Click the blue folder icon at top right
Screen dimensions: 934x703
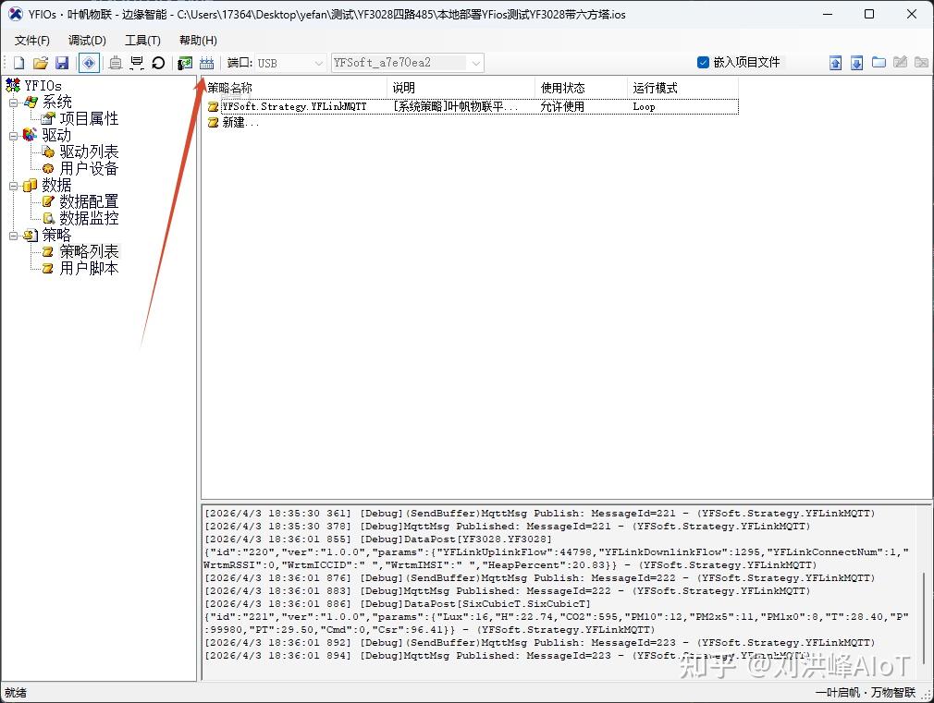click(879, 62)
